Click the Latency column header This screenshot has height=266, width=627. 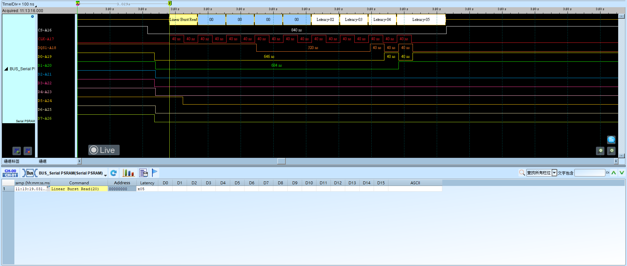pyautogui.click(x=147, y=183)
